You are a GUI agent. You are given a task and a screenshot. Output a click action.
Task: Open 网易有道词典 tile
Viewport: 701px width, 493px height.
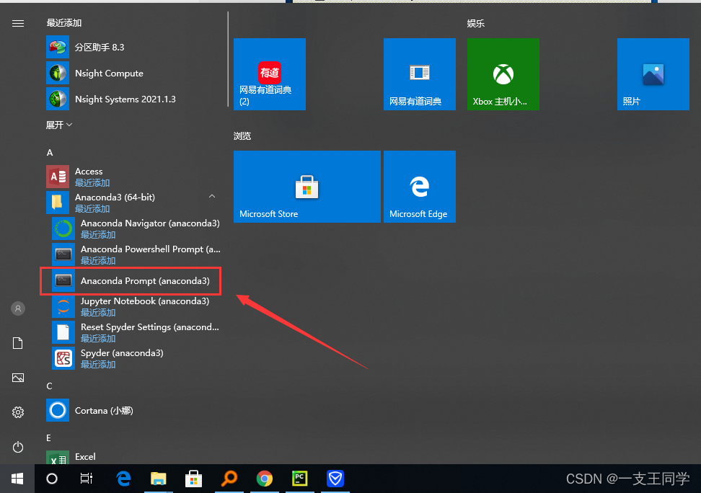click(419, 74)
